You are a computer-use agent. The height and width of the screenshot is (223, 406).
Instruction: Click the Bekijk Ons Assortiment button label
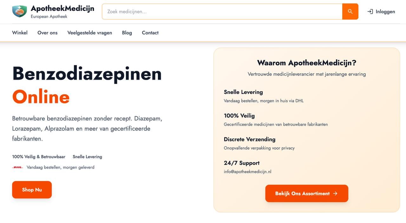pos(302,193)
